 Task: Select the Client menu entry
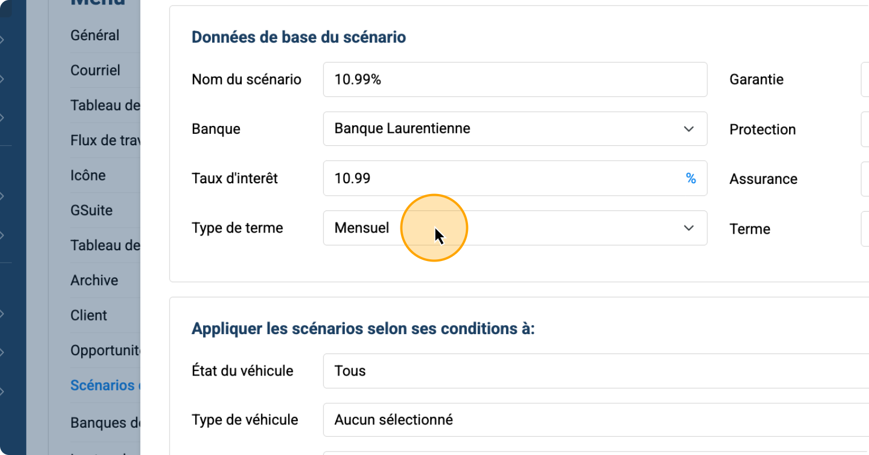88,315
